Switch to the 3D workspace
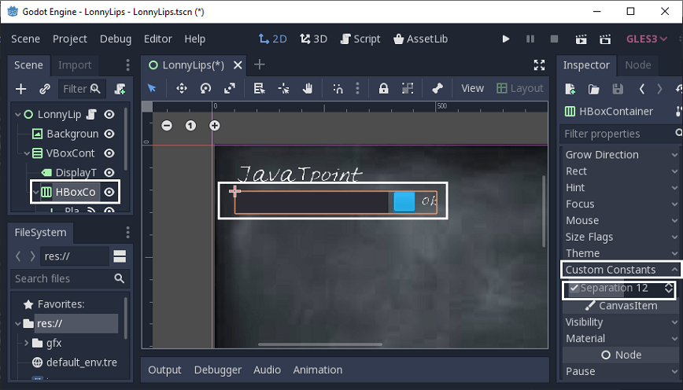Image resolution: width=683 pixels, height=390 pixels. coord(314,39)
